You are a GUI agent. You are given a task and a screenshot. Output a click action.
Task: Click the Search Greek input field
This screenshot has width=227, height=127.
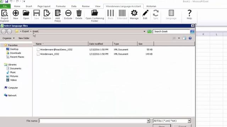click(x=171, y=31)
